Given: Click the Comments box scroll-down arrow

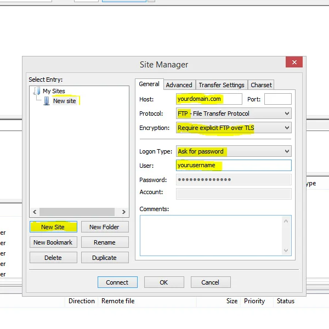Looking at the screenshot, I should [x=286, y=251].
